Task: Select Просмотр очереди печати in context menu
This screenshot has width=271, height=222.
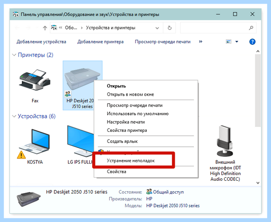Action: tap(135, 106)
